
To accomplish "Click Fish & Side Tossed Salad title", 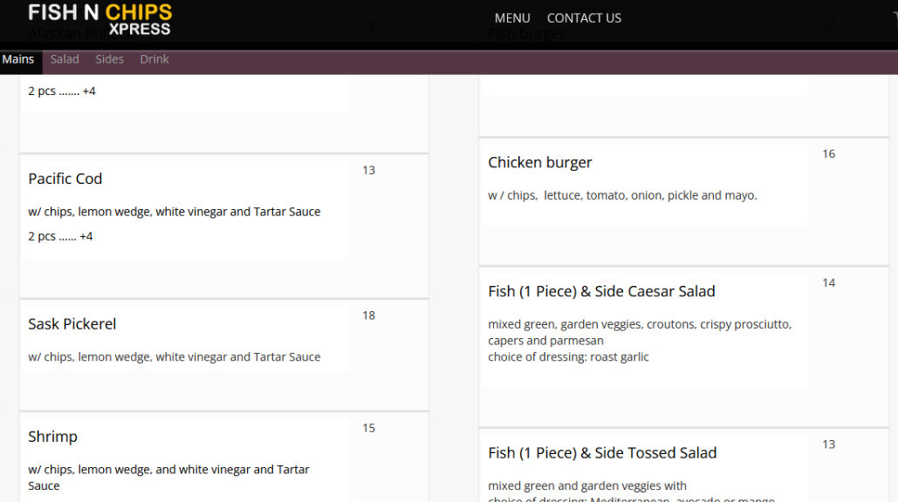I will click(x=602, y=453).
